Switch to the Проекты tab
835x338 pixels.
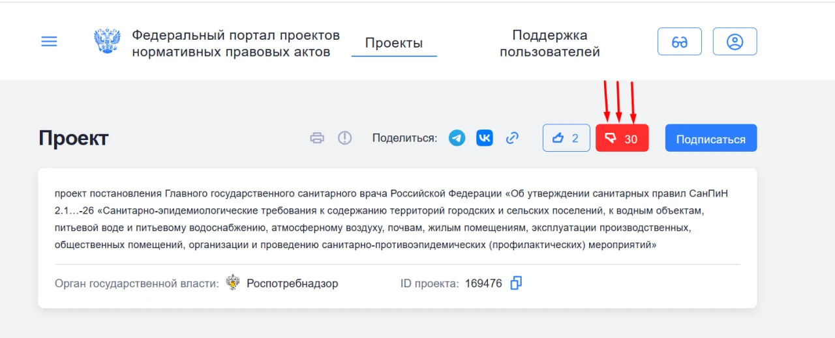coord(394,43)
